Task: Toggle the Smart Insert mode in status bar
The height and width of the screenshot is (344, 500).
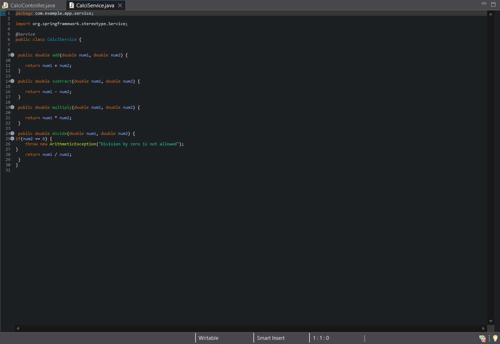Action: (281, 338)
